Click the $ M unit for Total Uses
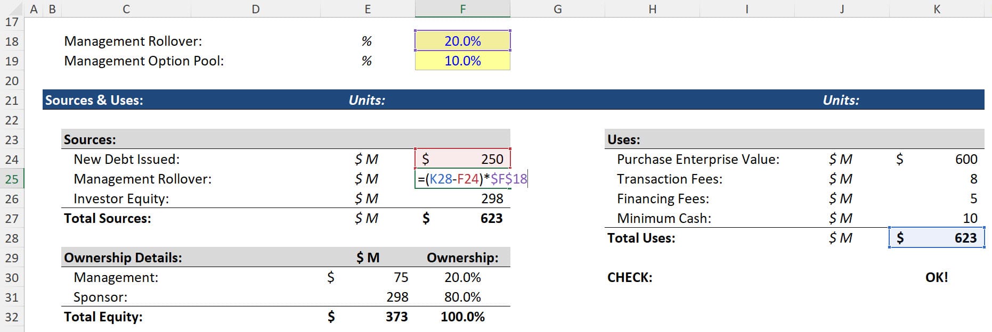 (841, 238)
